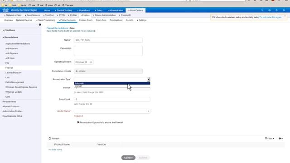Open help icon in ISE header
The width and height of the screenshot is (290, 163).
pos(270,10)
